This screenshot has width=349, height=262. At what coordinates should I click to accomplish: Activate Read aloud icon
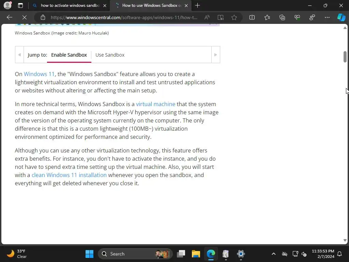pyautogui.click(x=207, y=17)
